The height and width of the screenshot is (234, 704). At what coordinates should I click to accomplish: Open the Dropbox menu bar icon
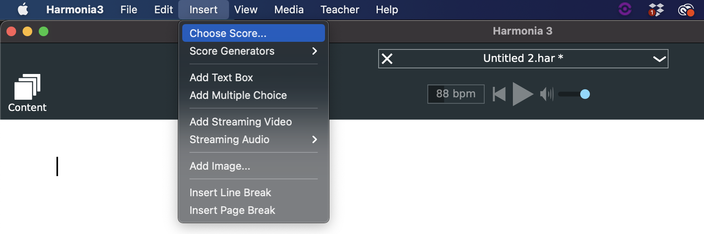point(656,10)
